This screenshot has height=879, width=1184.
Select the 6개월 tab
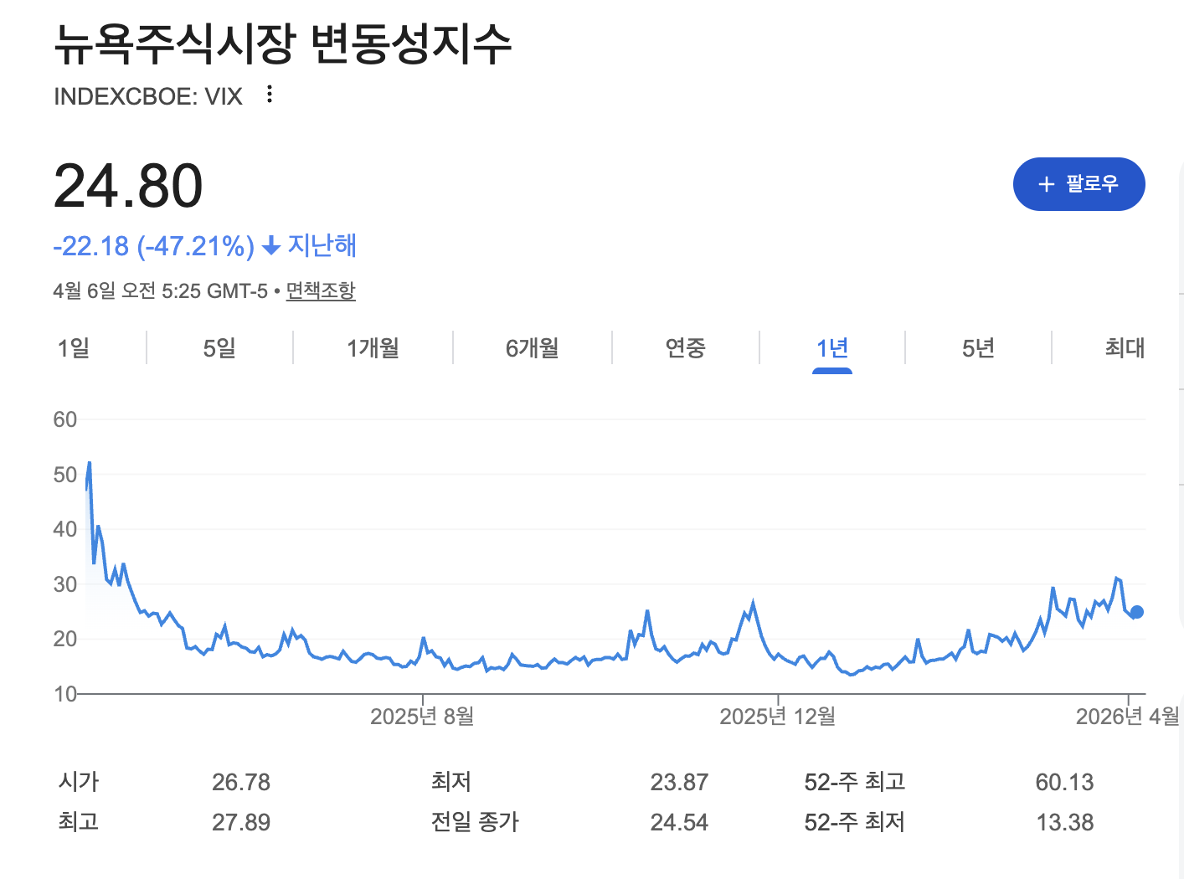pos(532,347)
